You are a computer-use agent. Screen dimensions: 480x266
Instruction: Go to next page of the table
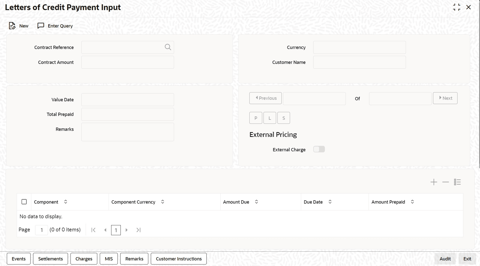click(127, 230)
